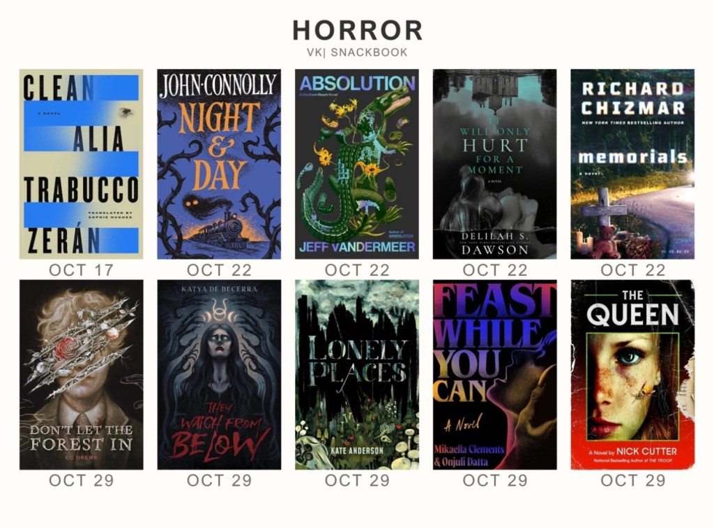Open Feast While You Can cover
714x528 pixels.
tap(494, 375)
